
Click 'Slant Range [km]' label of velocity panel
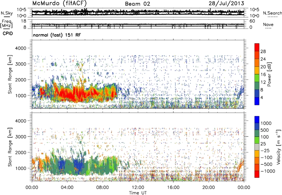pos(10,147)
